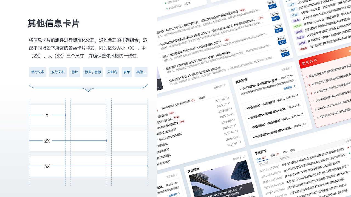Select the 单行文本 component chip

[x=38, y=72]
